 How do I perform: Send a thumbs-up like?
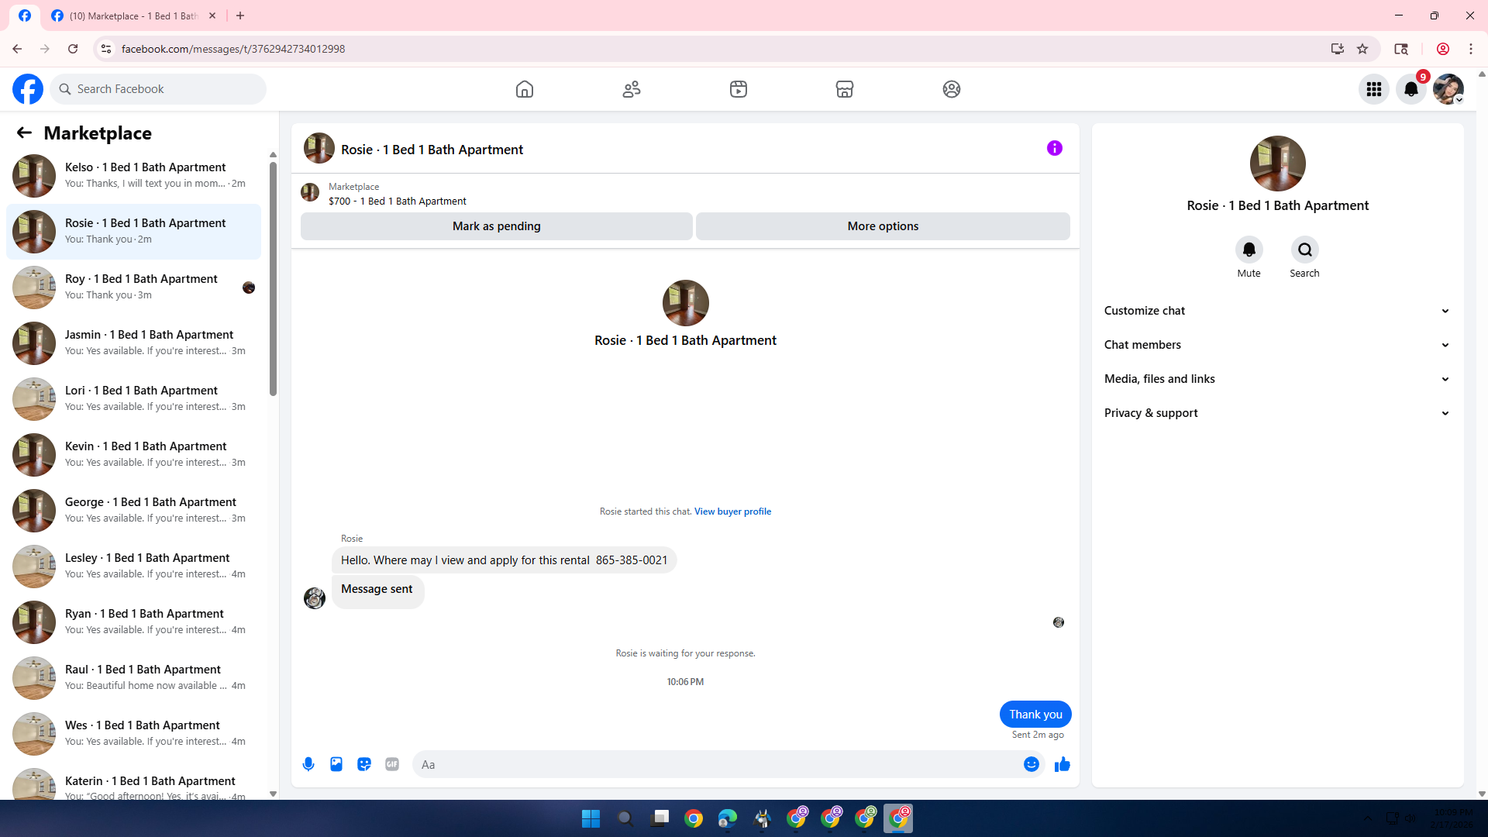click(1062, 764)
